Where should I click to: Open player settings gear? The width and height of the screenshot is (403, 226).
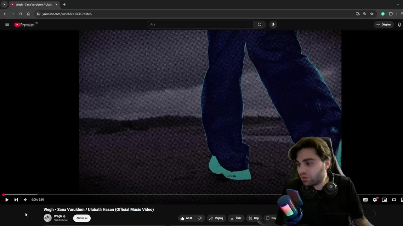click(375, 200)
